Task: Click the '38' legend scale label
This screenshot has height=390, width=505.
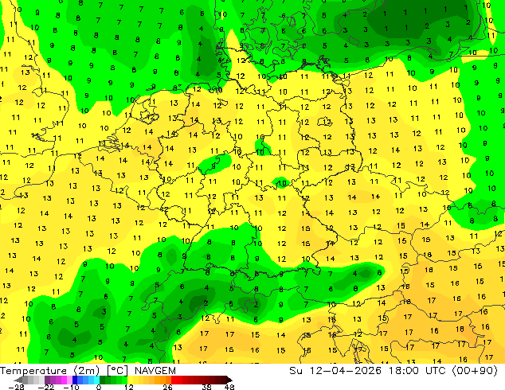Action: [206, 387]
